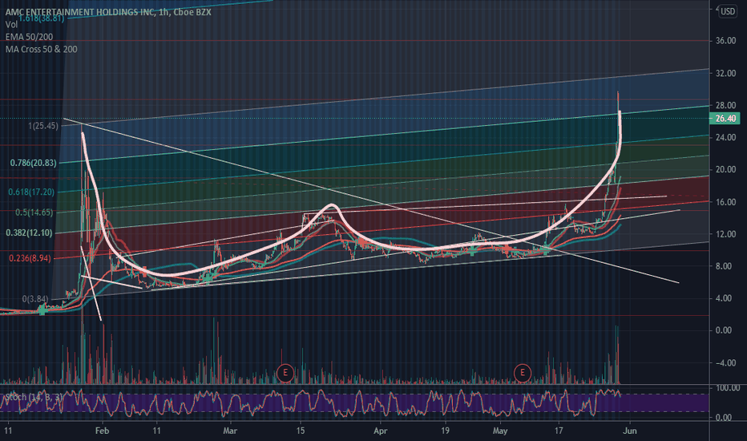Click the Mar date on the time axis
Viewport: 747px width, 441px height.
[230, 431]
